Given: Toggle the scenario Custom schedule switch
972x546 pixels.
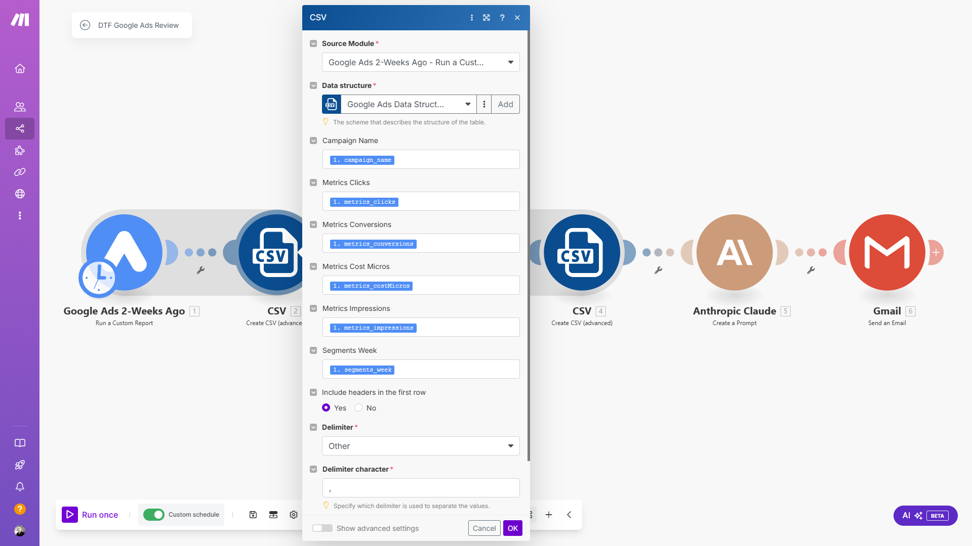Looking at the screenshot, I should pos(154,515).
